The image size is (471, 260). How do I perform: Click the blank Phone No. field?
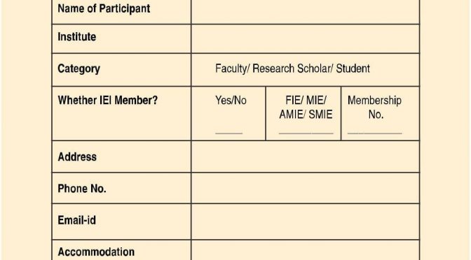pos(305,188)
